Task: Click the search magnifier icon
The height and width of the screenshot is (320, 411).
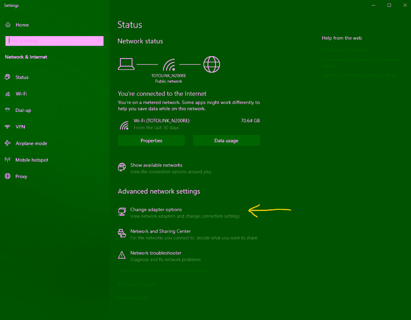Action: coord(99,41)
